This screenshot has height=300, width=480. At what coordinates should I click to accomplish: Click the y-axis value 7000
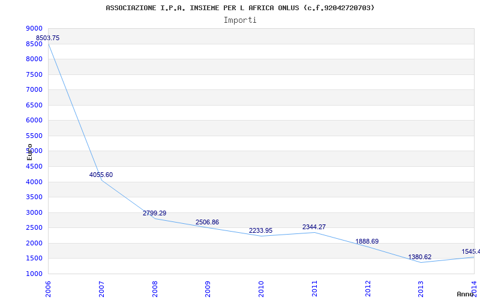tap(34, 89)
